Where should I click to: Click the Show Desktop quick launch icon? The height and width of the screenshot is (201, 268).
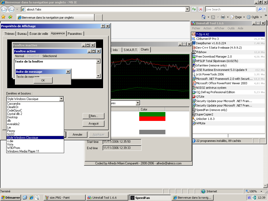(x=25, y=198)
